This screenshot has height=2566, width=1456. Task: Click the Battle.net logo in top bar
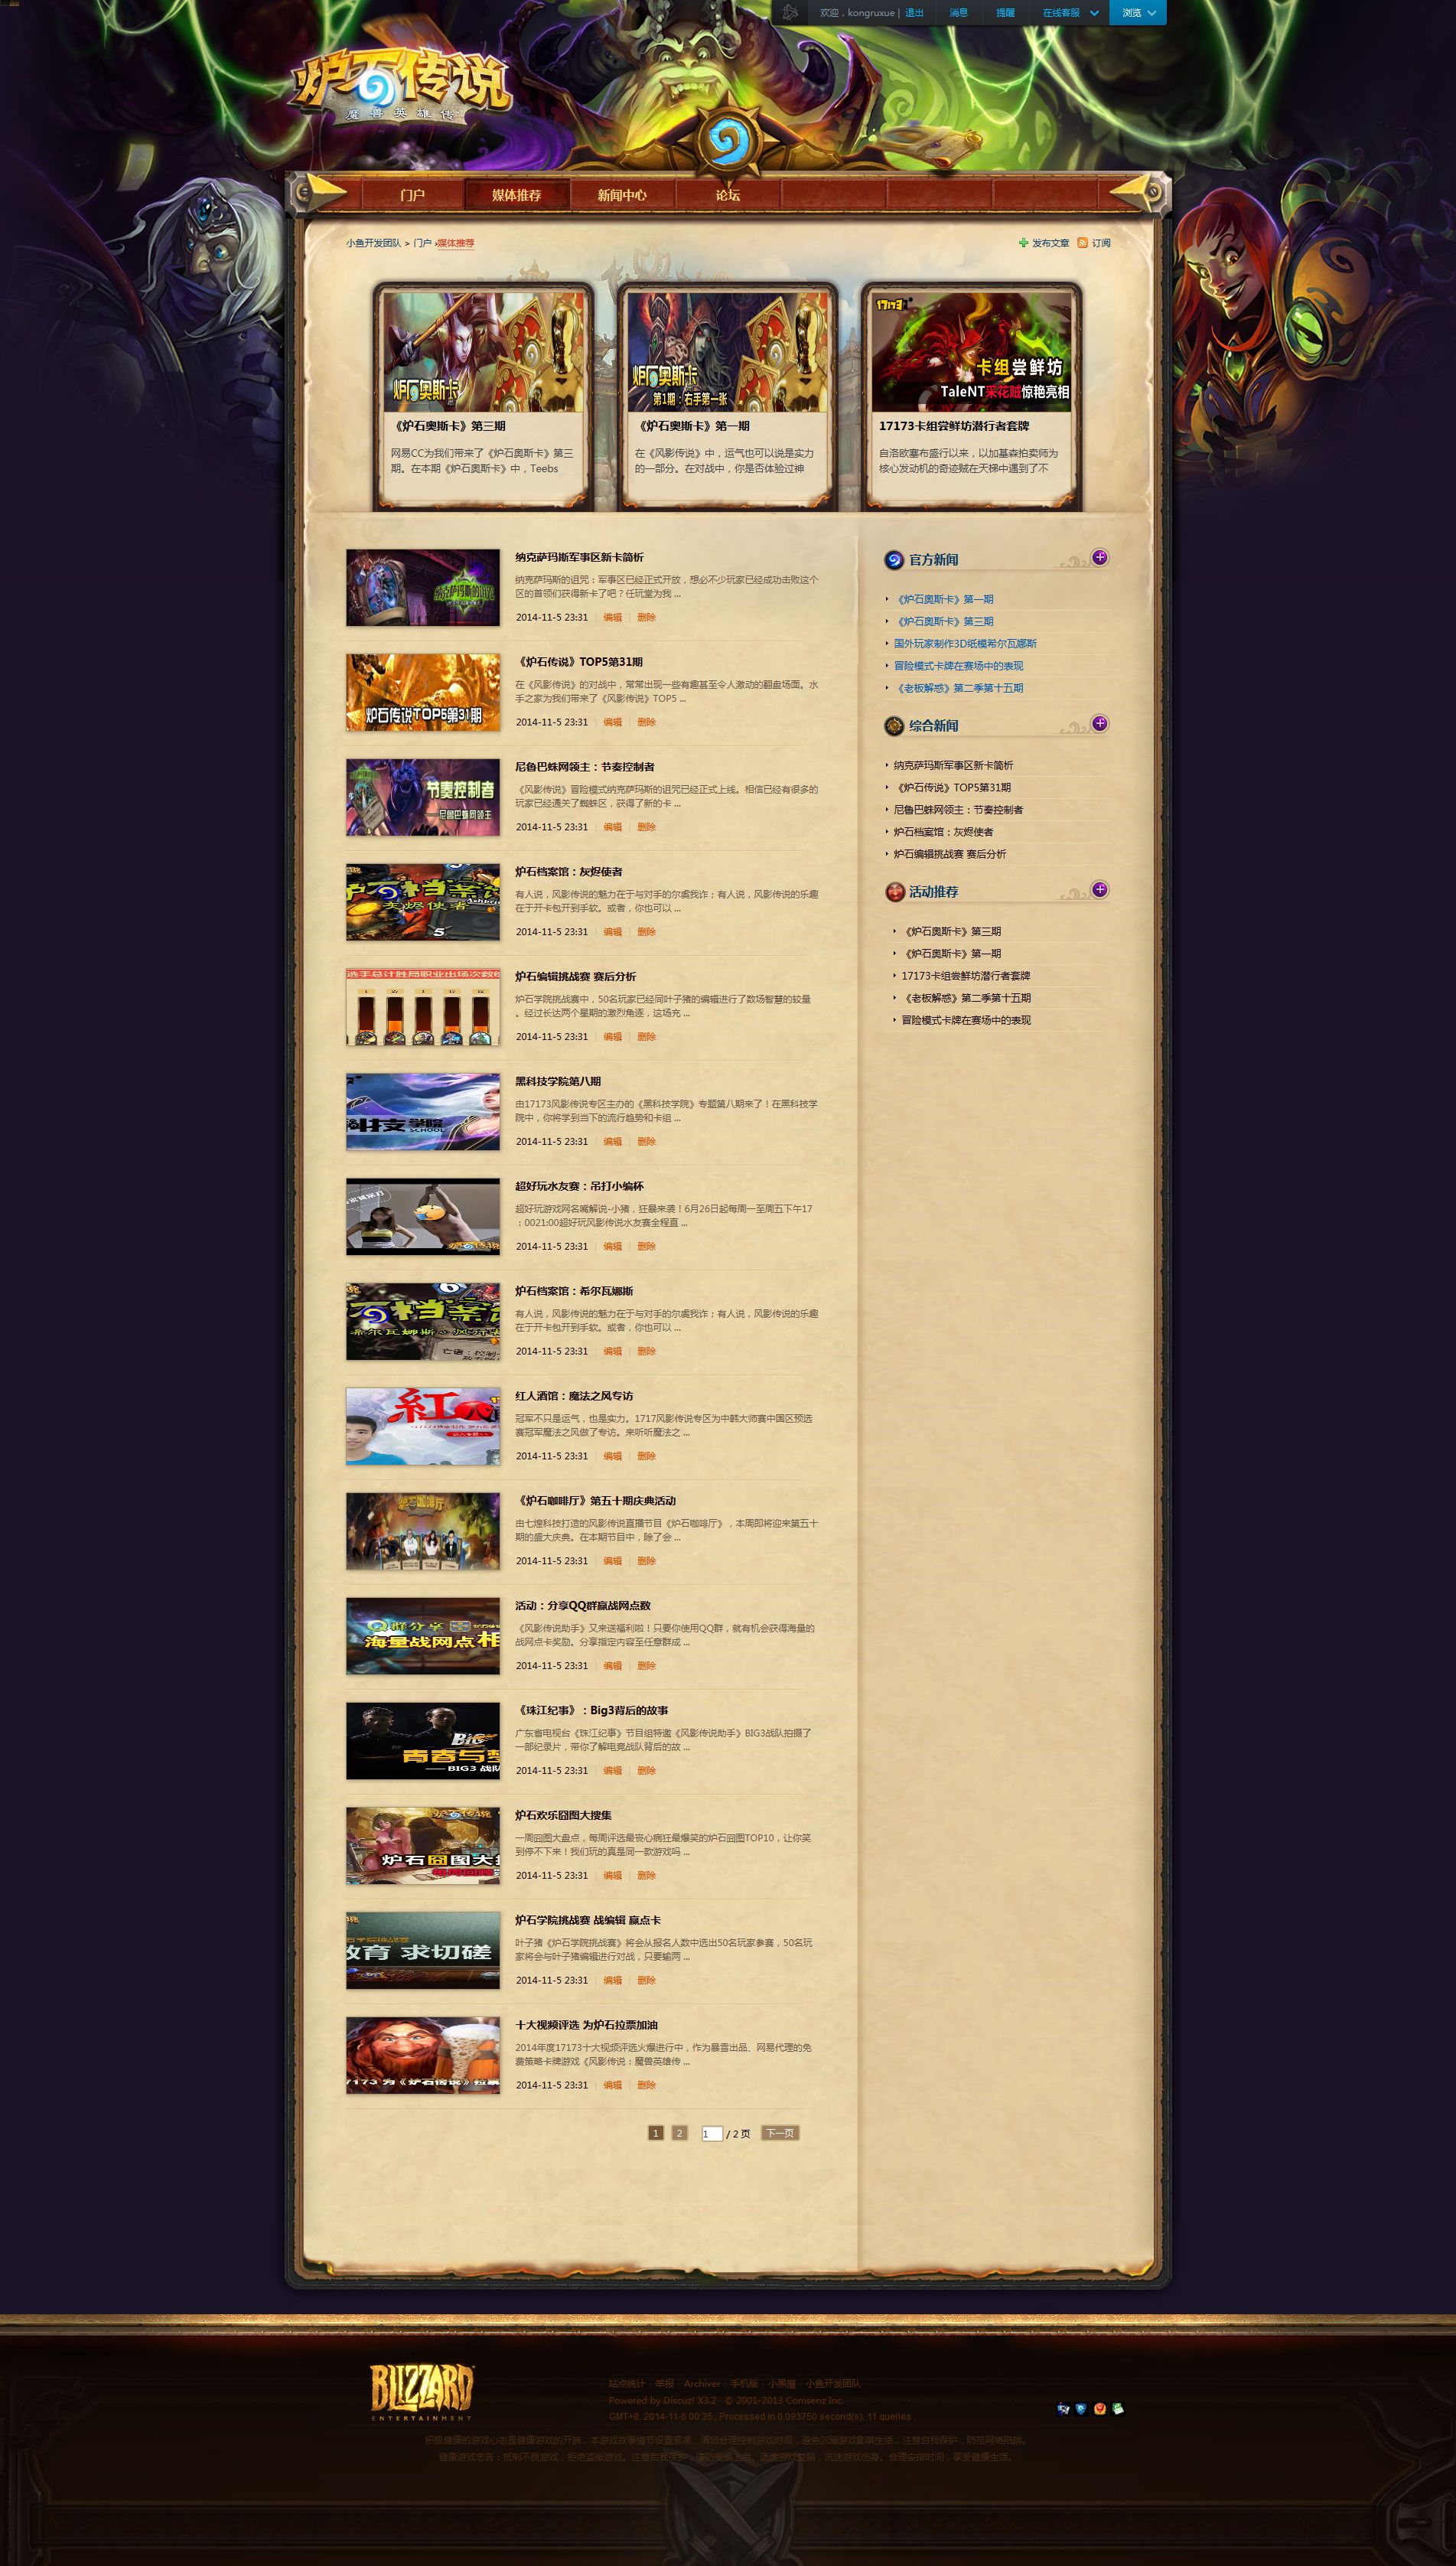(x=790, y=12)
